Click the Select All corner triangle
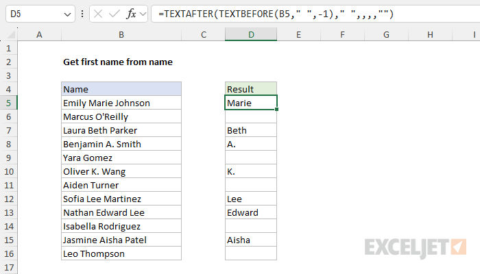The width and height of the screenshot is (480, 274). pos(10,34)
